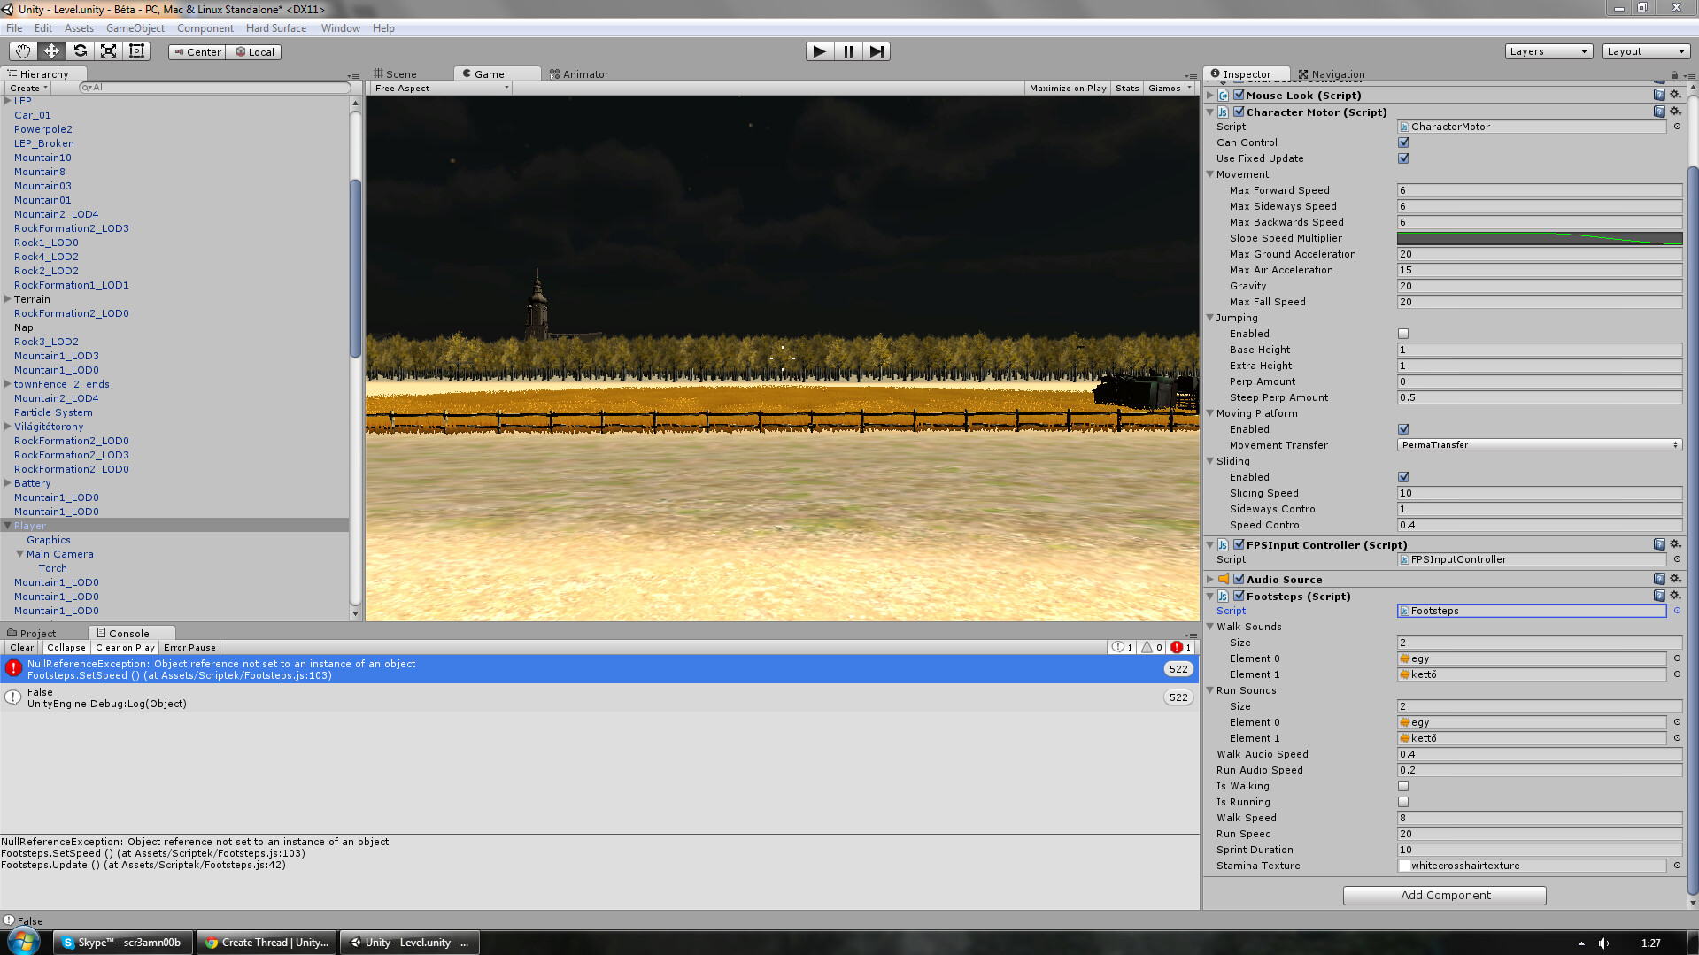
Task: Disable the Mouse Look script component
Action: pyautogui.click(x=1239, y=96)
